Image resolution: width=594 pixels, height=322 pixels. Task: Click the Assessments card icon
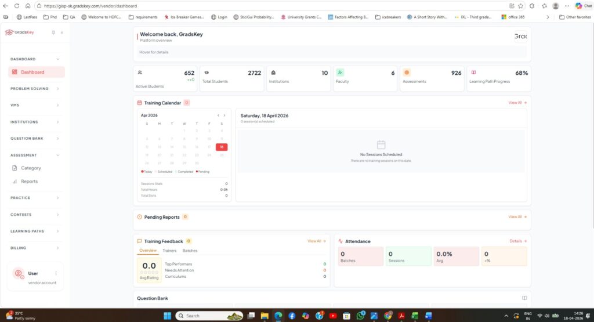pyautogui.click(x=407, y=73)
